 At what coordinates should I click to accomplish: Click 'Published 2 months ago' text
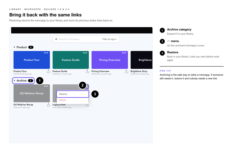tap(101, 74)
